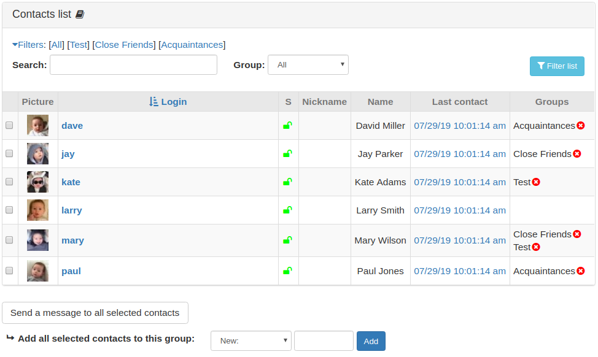The height and width of the screenshot is (357, 598).
Task: Open the larry login link
Action: click(x=72, y=210)
